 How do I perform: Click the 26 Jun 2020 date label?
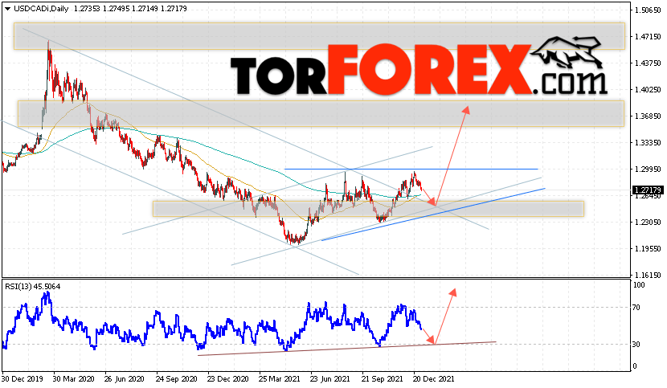(125, 378)
